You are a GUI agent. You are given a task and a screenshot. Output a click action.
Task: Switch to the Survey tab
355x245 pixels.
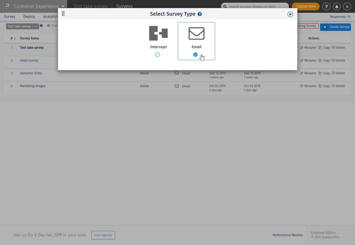click(10, 17)
